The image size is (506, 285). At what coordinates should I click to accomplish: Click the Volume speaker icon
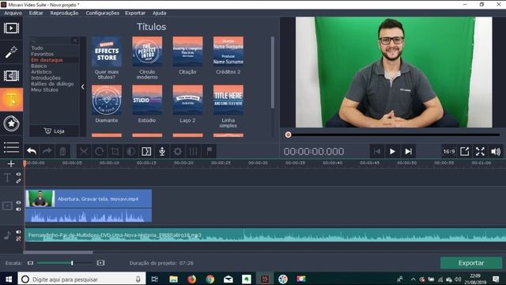click(496, 151)
